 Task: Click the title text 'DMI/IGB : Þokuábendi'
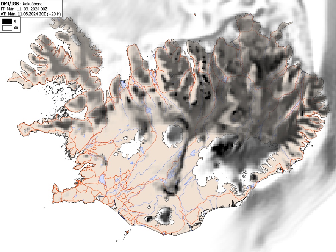22,4
